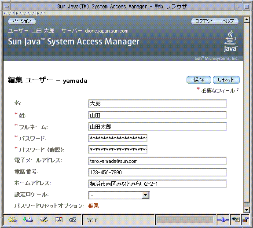This screenshot has height=228, width=253.
Task: Click the 必要なフィールド note
Action: point(220,91)
